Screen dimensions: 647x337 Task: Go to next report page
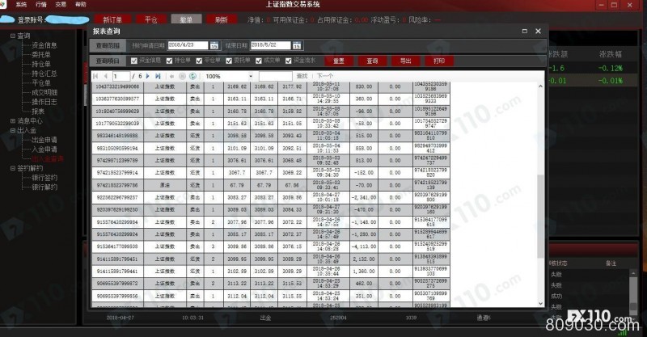[148, 76]
